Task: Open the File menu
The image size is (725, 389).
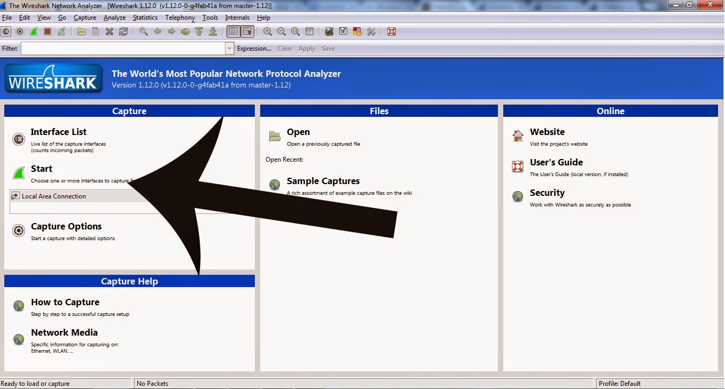Action: tap(7, 18)
